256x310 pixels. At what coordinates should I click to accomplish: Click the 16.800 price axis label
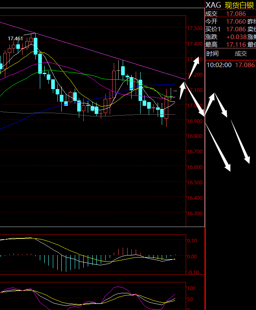(195, 136)
